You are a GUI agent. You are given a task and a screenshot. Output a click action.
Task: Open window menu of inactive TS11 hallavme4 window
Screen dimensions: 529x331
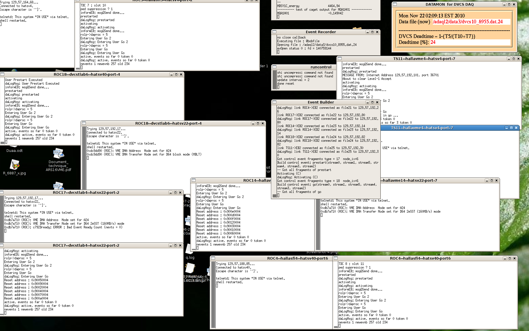[x=340, y=58]
